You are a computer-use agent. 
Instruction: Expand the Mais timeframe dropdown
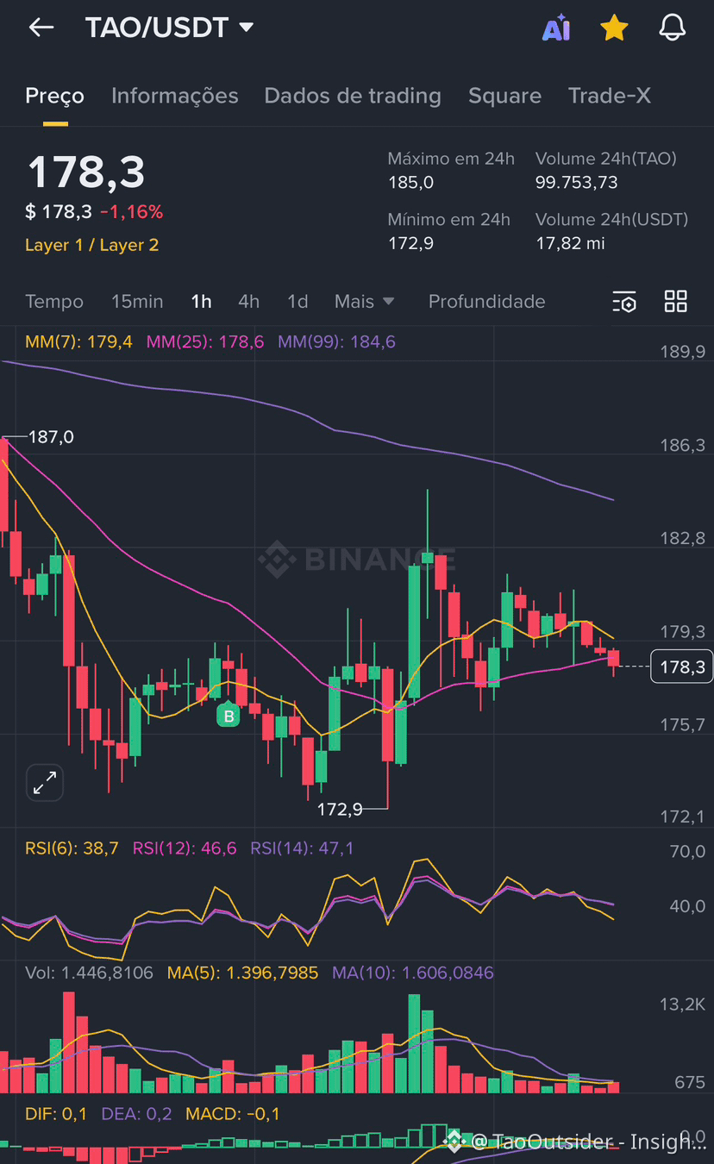(x=364, y=302)
